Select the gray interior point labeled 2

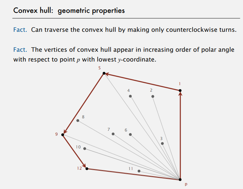(153, 96)
